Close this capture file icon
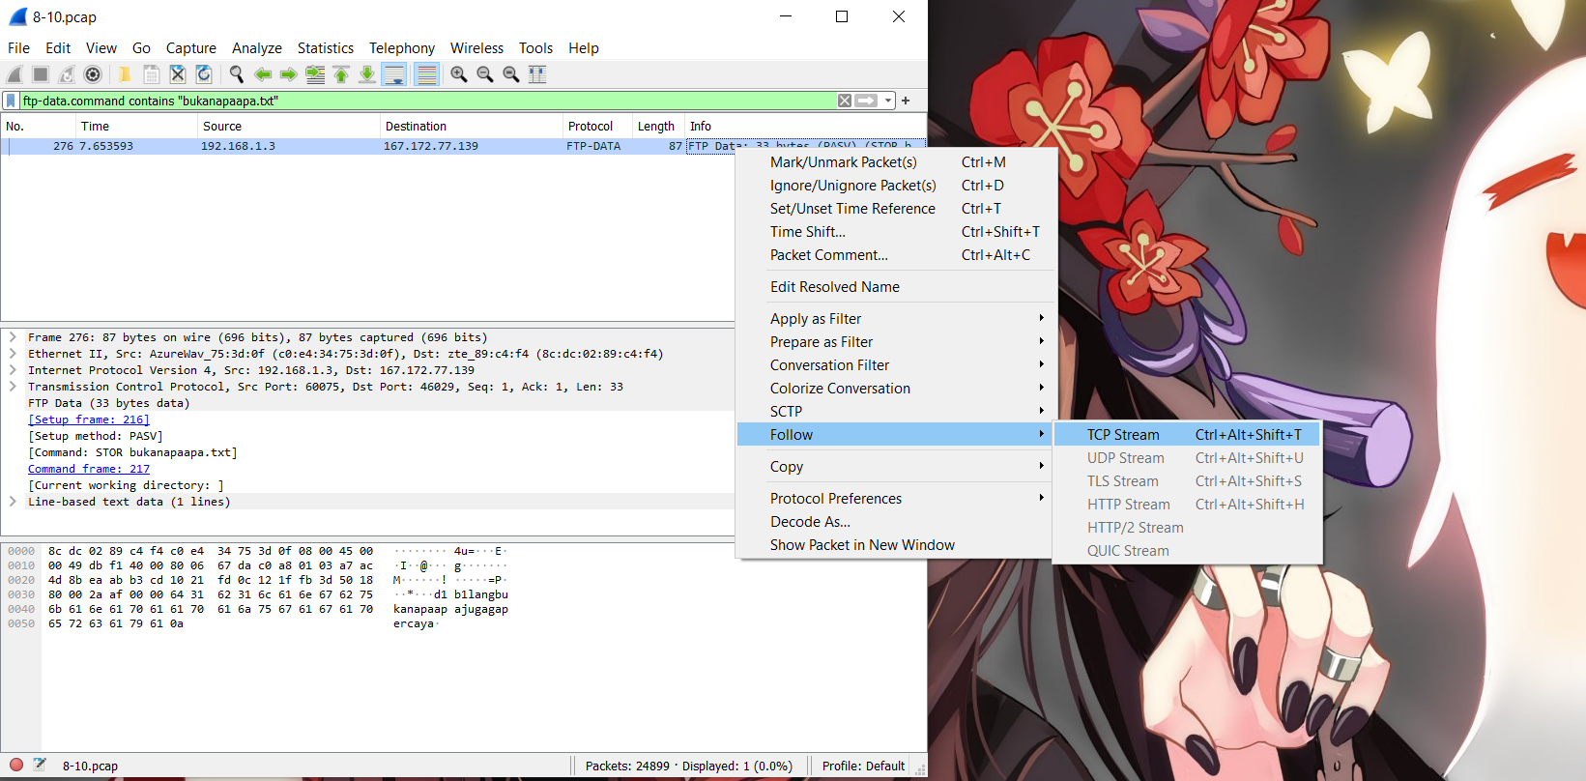This screenshot has width=1586, height=781. (x=178, y=74)
